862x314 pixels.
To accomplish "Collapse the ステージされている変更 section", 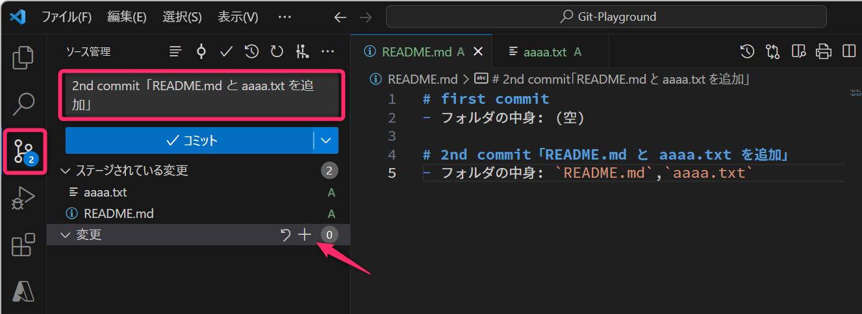I will [x=65, y=171].
